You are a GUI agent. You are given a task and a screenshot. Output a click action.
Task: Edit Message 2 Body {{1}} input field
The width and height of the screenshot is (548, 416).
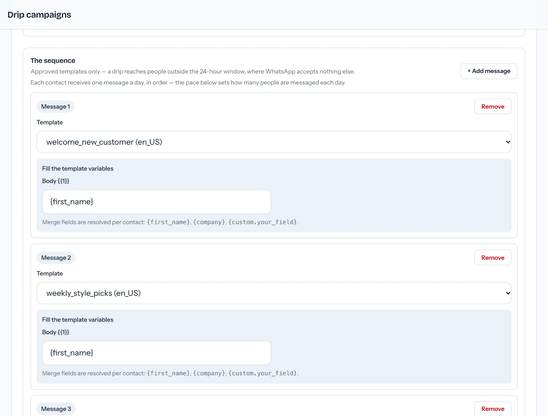156,353
